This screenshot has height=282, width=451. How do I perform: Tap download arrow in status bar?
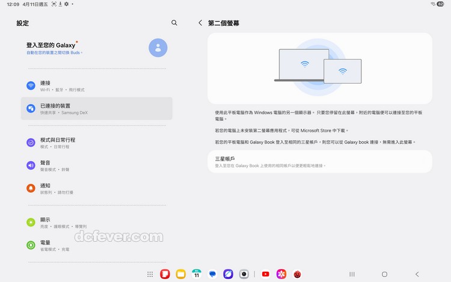coord(60,4)
